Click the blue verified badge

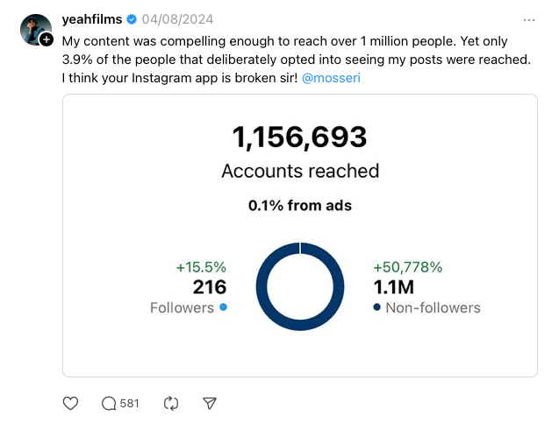132,19
